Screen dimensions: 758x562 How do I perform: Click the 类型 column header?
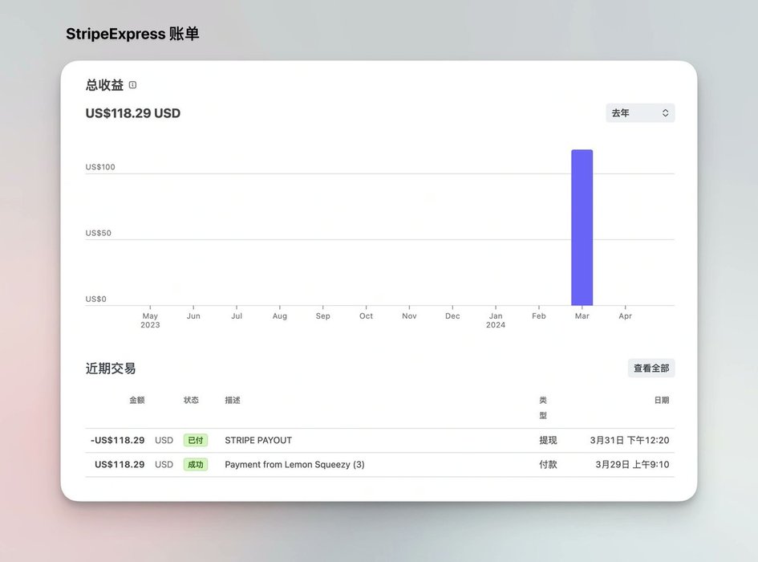(543, 407)
